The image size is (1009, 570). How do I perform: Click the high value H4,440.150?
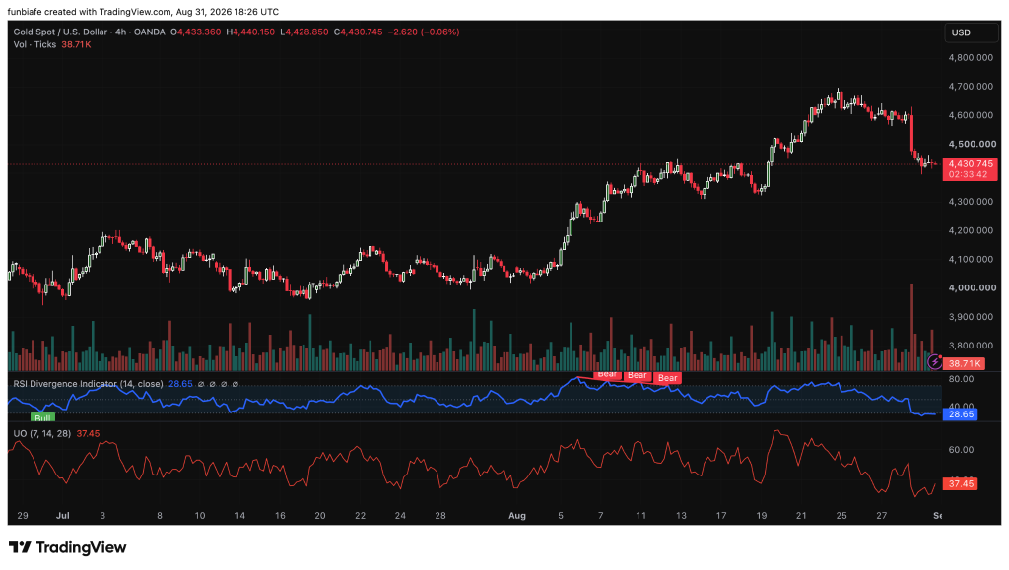pyautogui.click(x=250, y=32)
